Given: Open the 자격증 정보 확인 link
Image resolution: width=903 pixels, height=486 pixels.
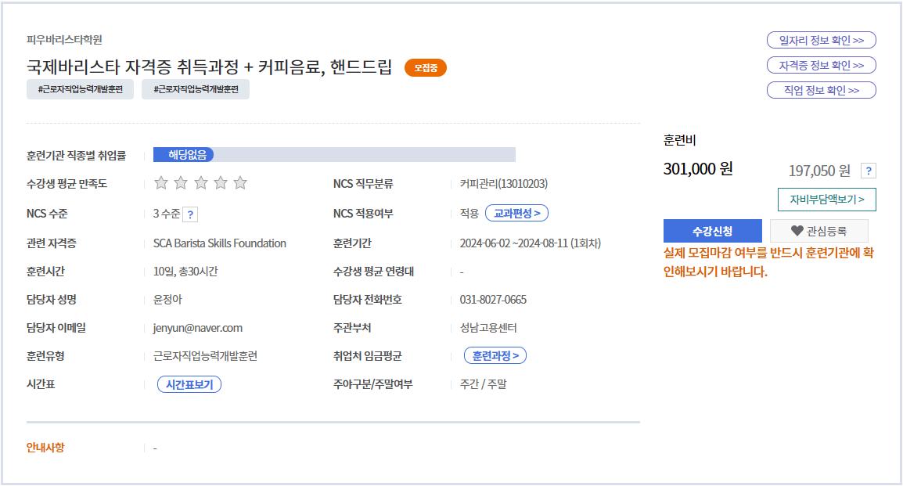Looking at the screenshot, I should (x=821, y=66).
